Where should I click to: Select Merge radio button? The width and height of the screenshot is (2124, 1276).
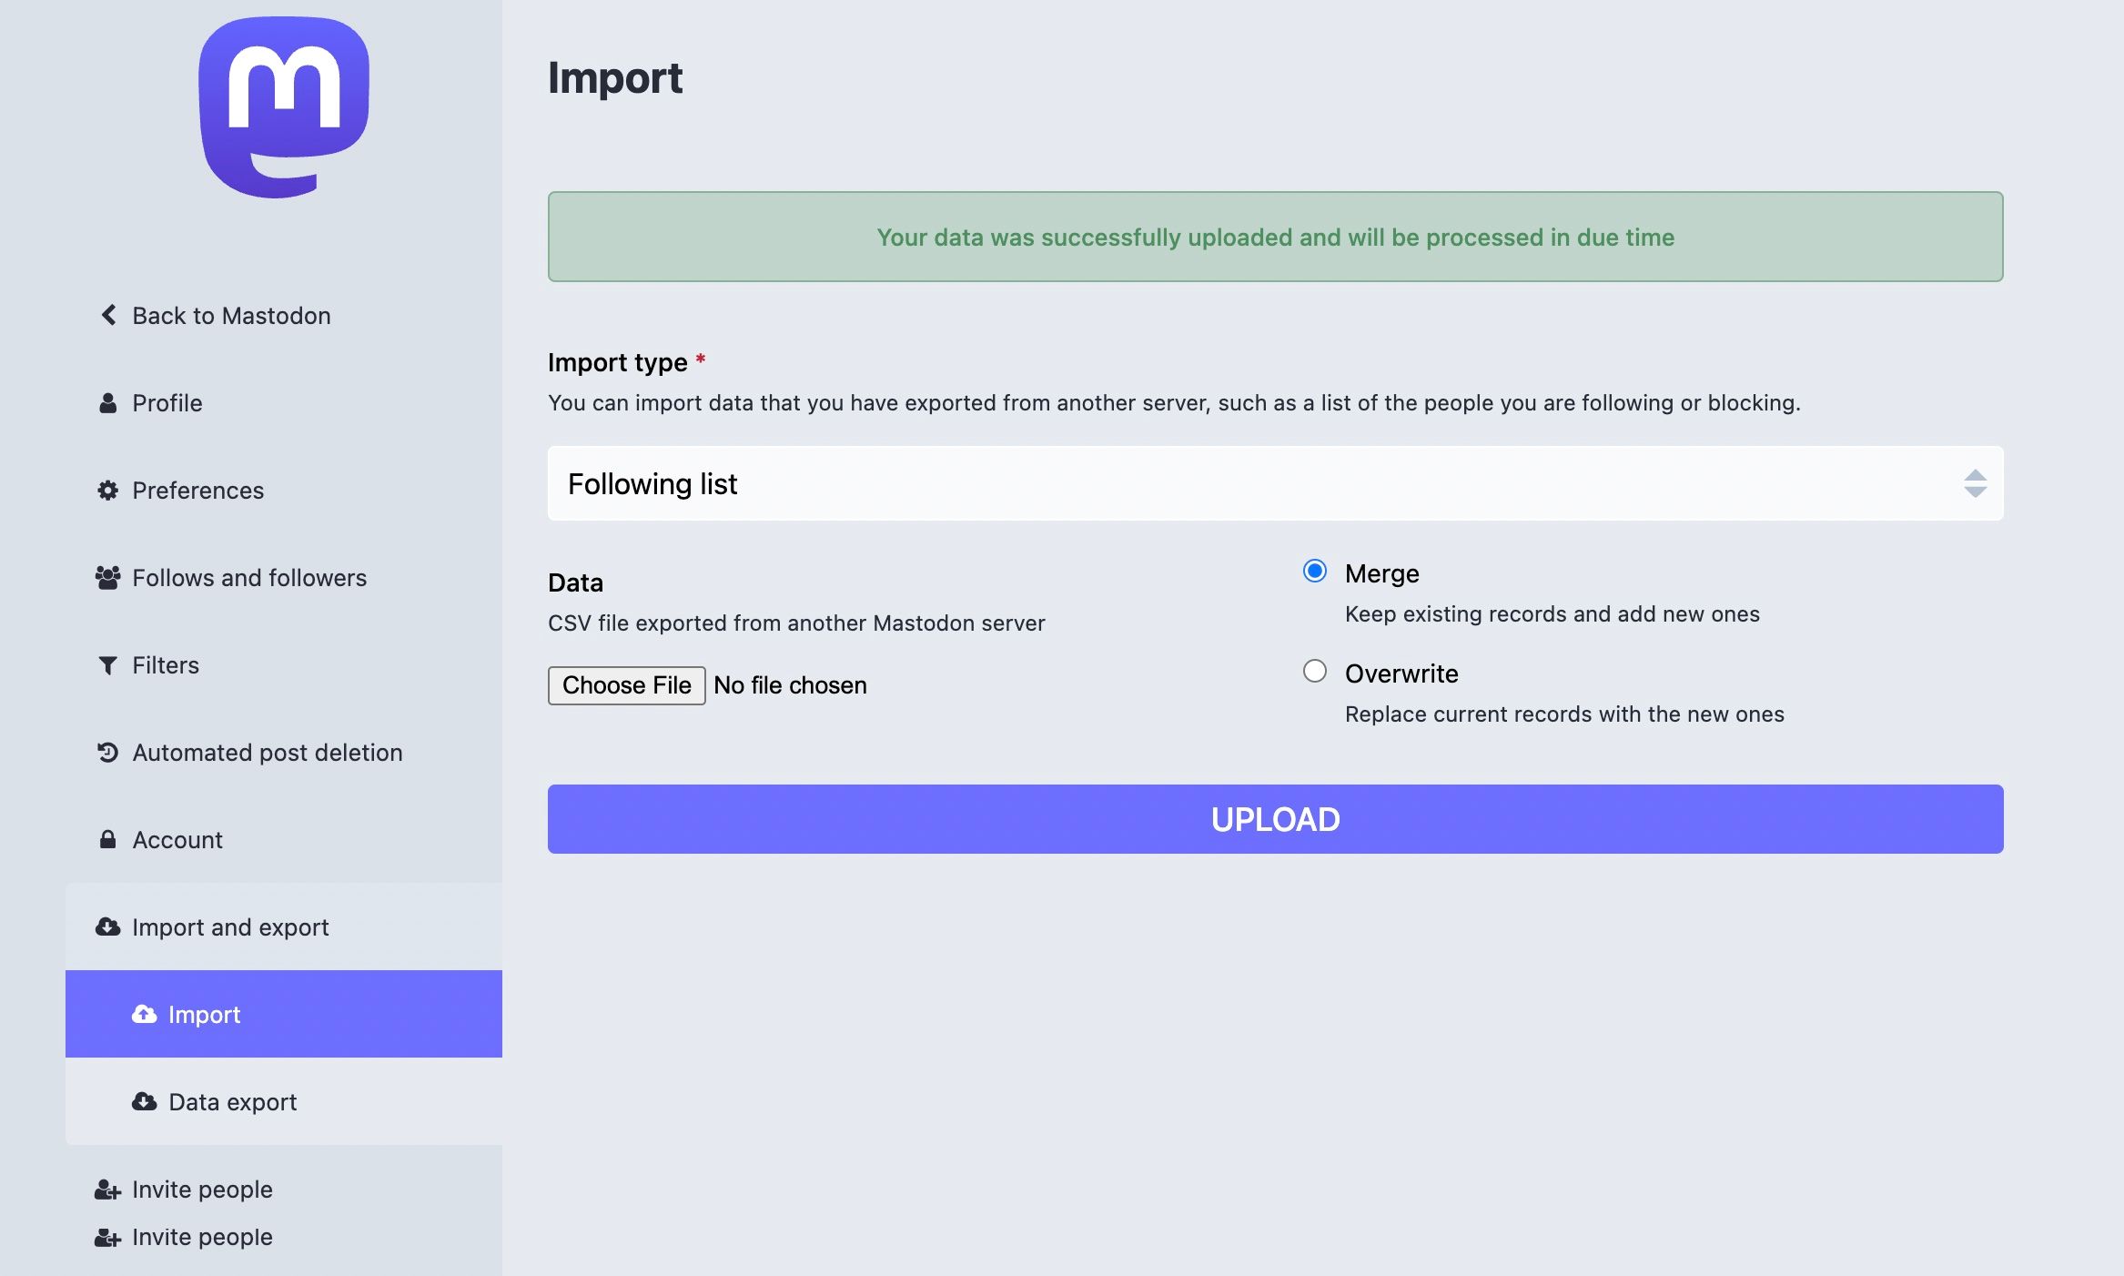(x=1314, y=571)
